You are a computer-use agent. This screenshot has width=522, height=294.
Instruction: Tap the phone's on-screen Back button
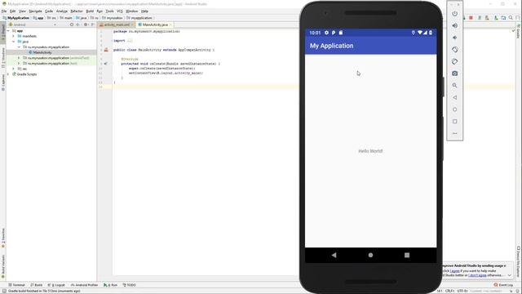(334, 255)
